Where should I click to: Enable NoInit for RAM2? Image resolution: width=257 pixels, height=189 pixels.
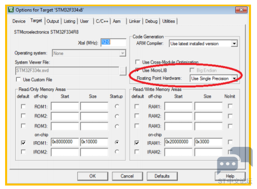[230, 116]
